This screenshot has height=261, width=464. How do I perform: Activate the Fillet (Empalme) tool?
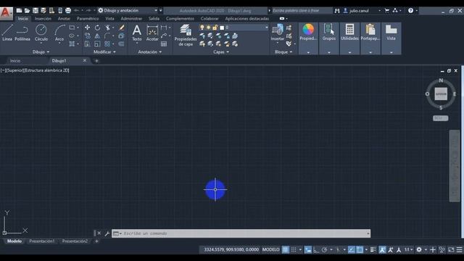click(x=107, y=36)
